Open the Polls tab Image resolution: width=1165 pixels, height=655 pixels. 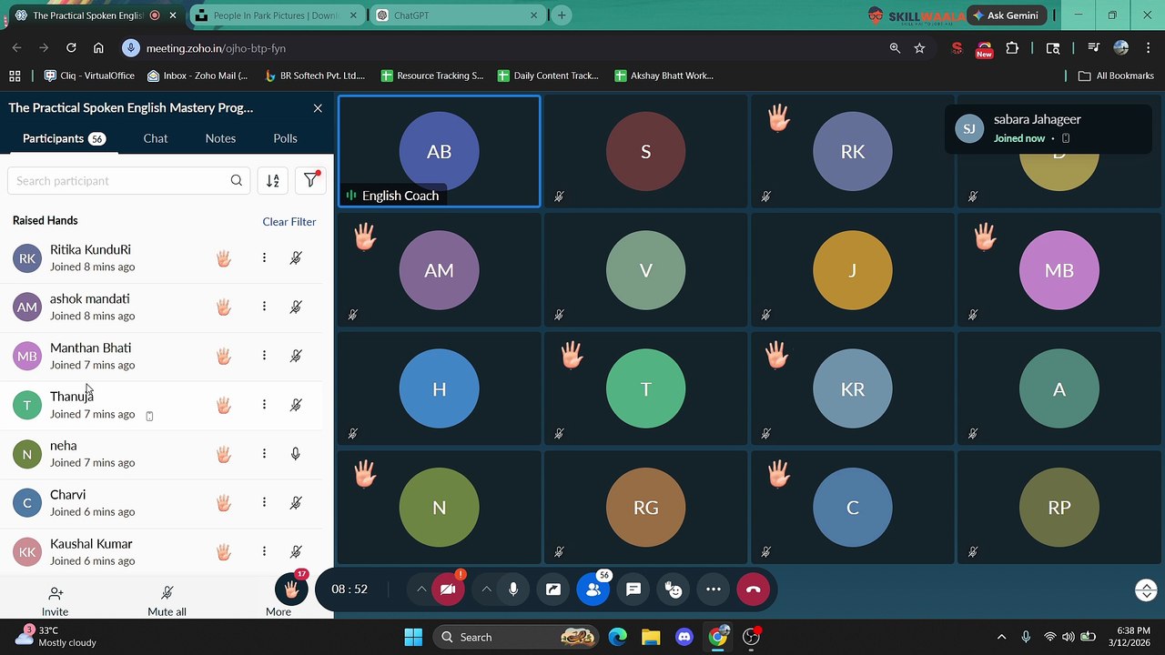coord(285,138)
